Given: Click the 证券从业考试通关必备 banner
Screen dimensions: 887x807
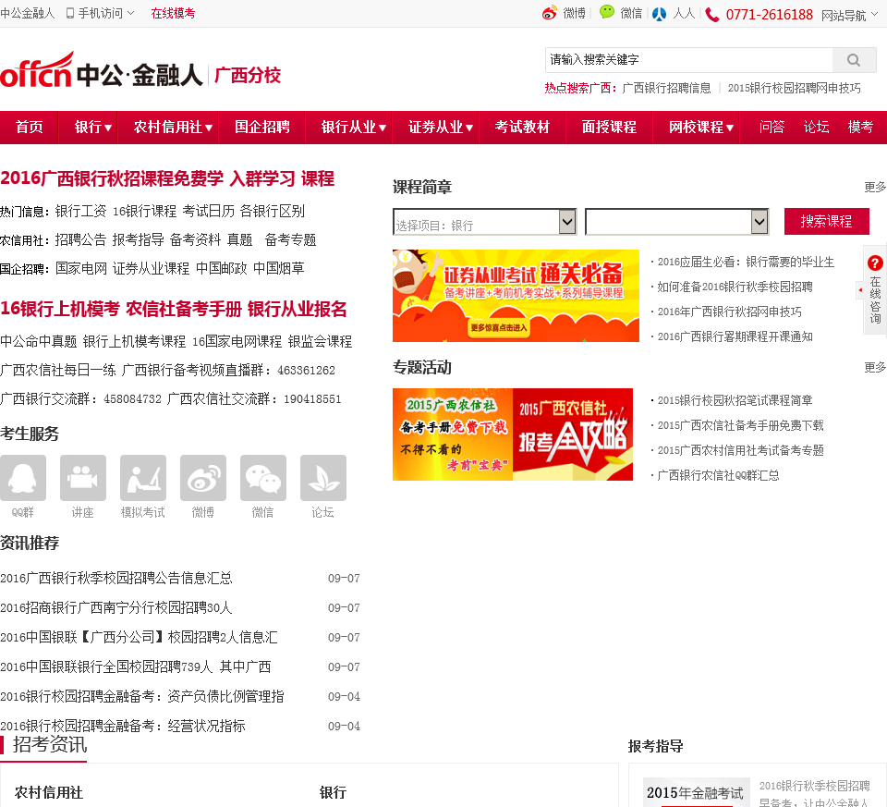Looking at the screenshot, I should click(x=516, y=296).
